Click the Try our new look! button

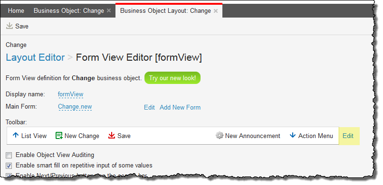pyautogui.click(x=172, y=78)
